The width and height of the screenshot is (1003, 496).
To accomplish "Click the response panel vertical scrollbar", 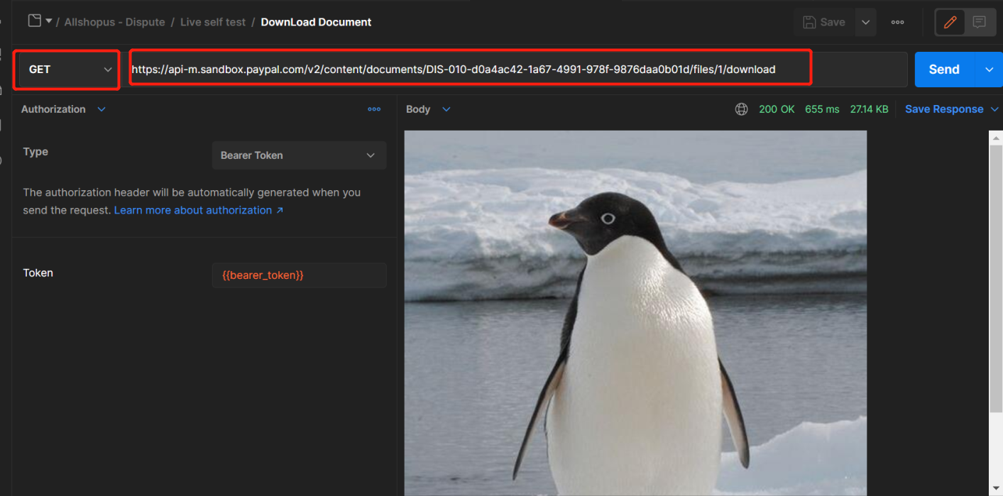I will point(996,278).
